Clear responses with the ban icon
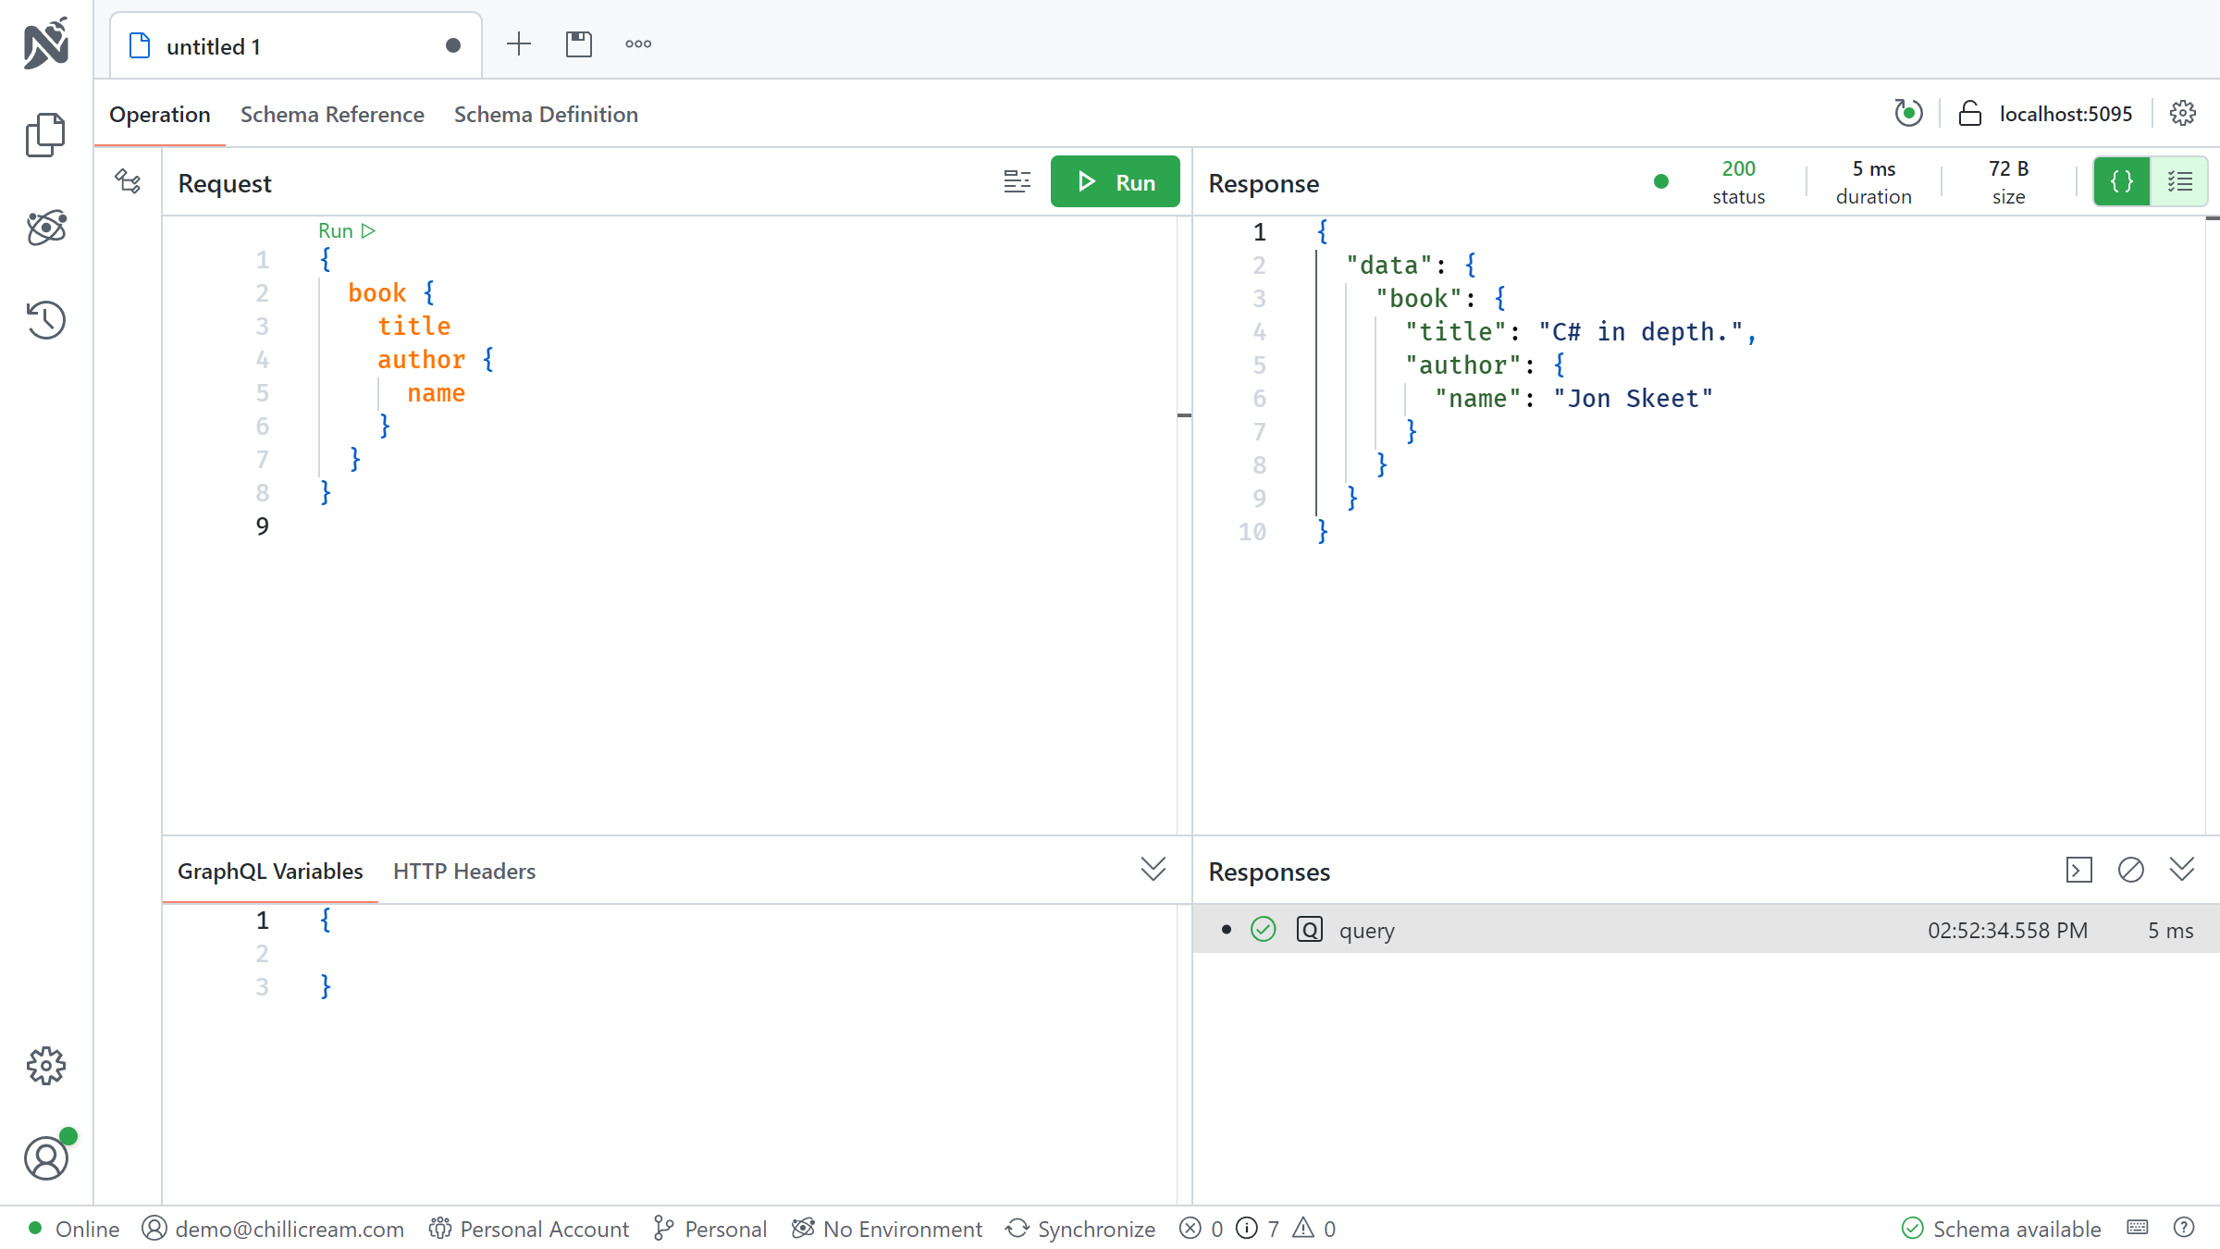The image size is (2220, 1249). coord(2130,870)
